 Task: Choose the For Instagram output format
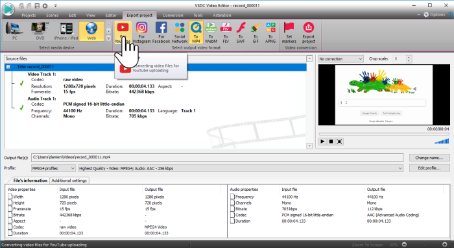pos(141,32)
